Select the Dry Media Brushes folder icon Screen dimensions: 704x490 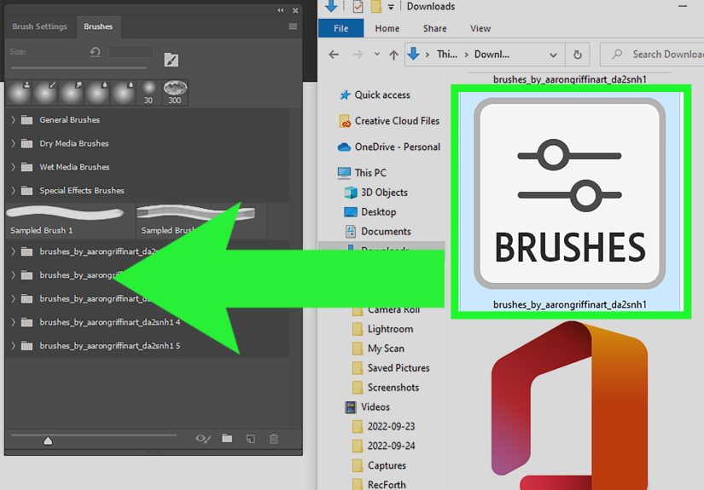pyautogui.click(x=27, y=143)
